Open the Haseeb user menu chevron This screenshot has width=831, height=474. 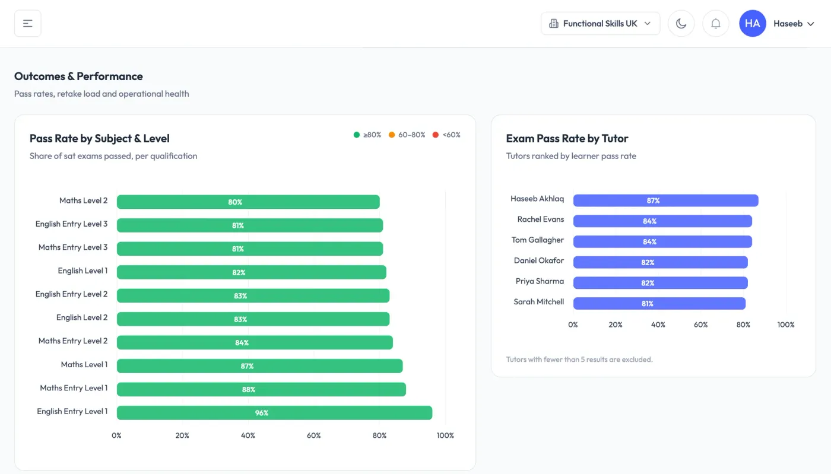(811, 24)
